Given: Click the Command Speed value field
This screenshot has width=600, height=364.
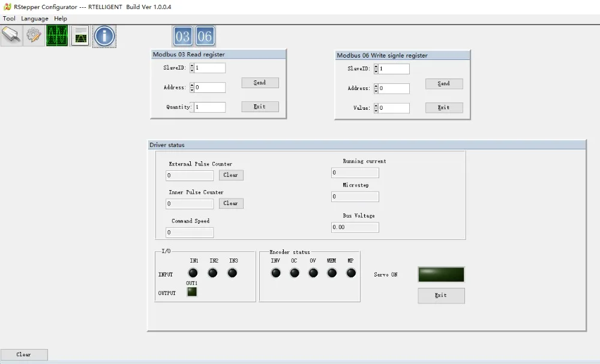Looking at the screenshot, I should pyautogui.click(x=190, y=233).
